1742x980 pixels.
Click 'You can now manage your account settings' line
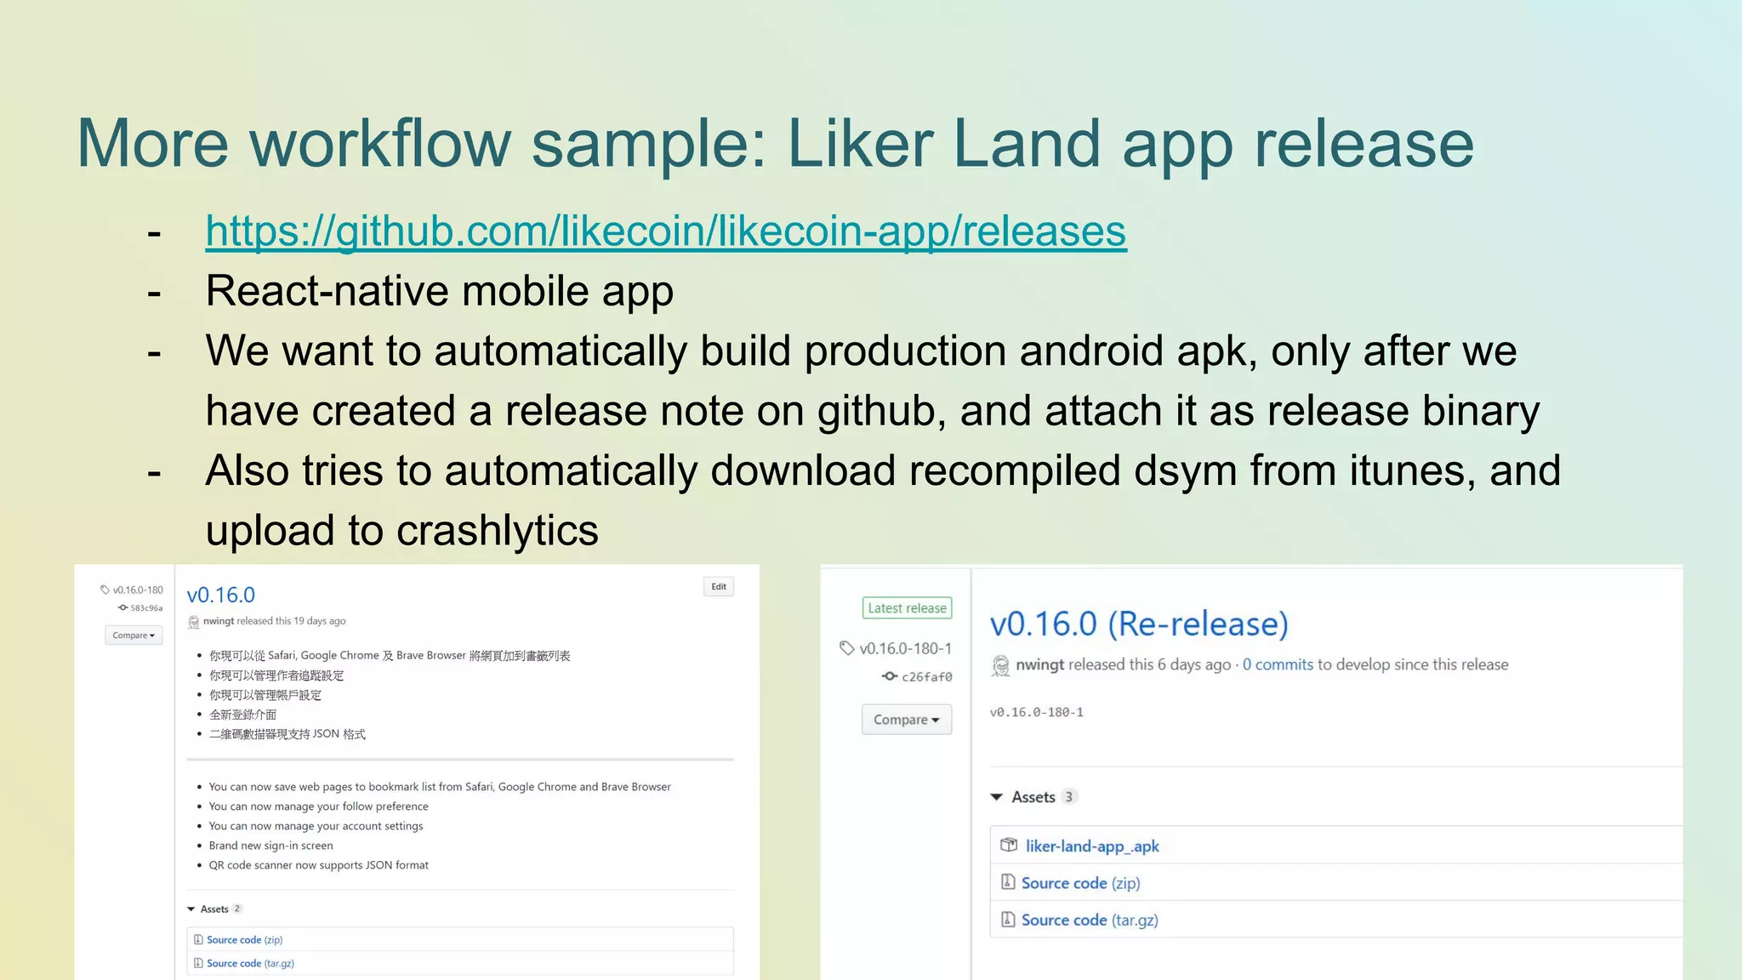[x=316, y=826]
